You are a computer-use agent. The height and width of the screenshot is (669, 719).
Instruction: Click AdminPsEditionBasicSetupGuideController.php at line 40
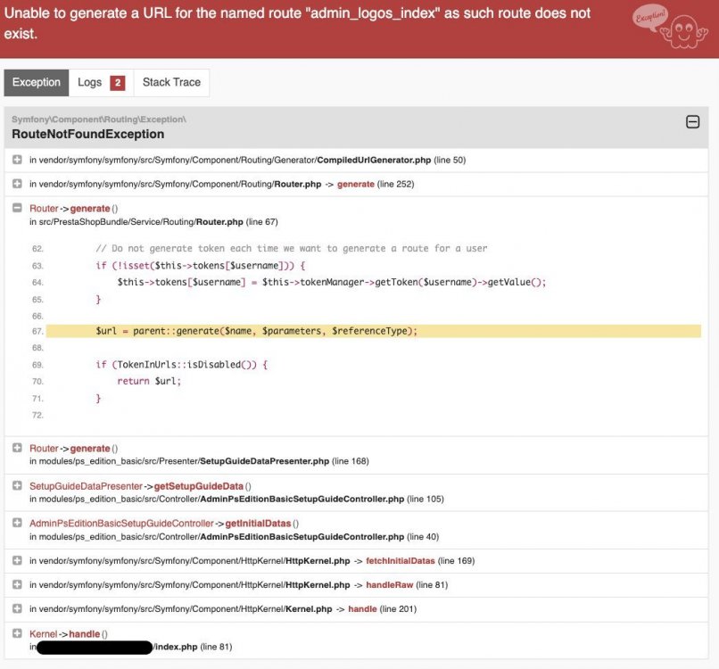coord(302,536)
